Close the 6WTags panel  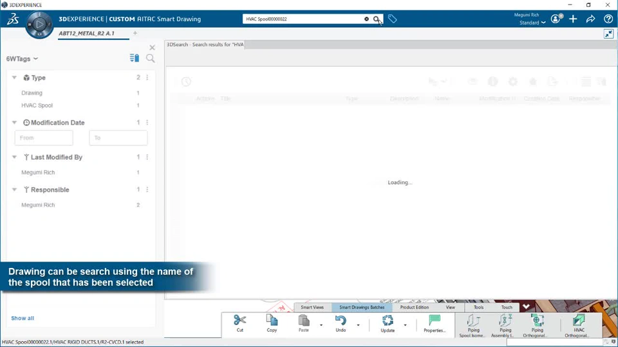click(x=152, y=48)
